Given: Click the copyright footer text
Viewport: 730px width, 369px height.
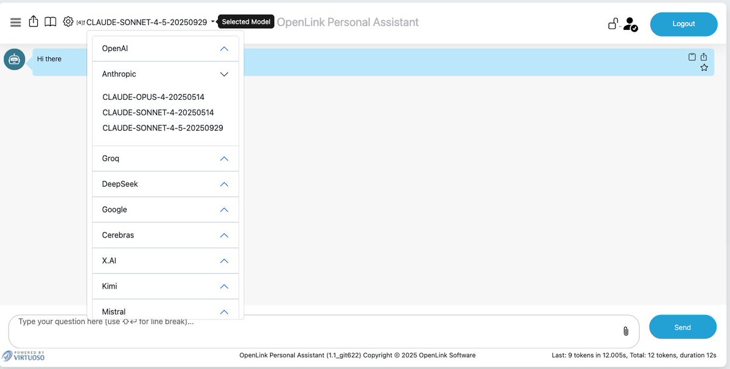Looking at the screenshot, I should coord(357,355).
